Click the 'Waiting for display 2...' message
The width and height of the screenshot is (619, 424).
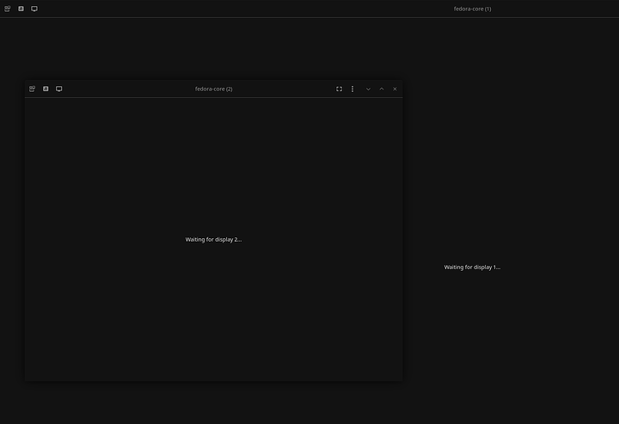[x=213, y=239]
